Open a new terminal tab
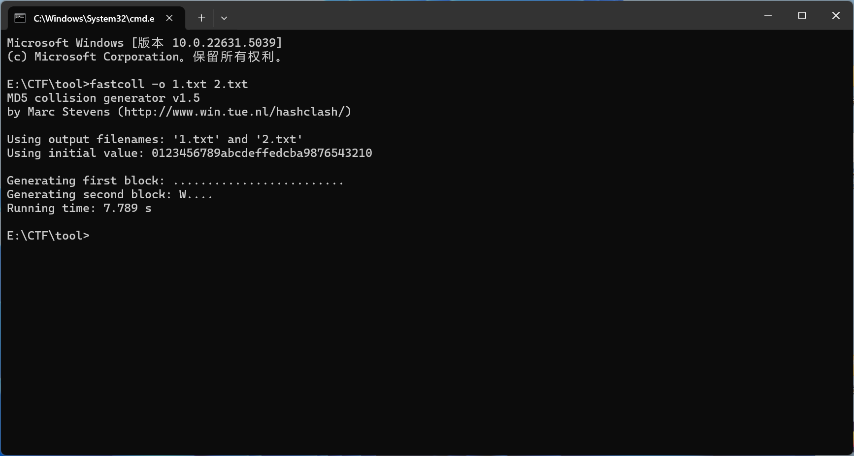Viewport: 854px width, 456px height. pyautogui.click(x=201, y=18)
